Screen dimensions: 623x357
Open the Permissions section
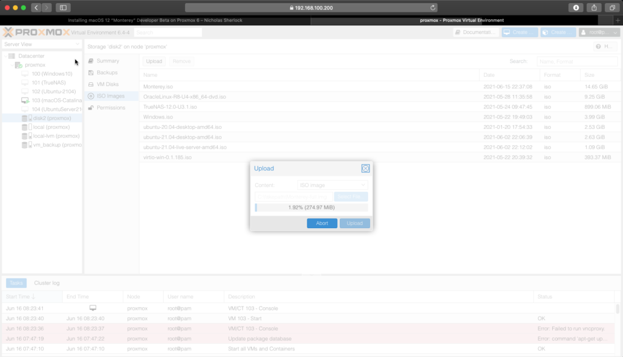[x=110, y=108]
